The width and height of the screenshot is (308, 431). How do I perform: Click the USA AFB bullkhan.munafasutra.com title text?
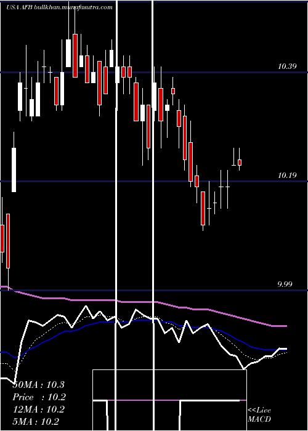coord(59,7)
